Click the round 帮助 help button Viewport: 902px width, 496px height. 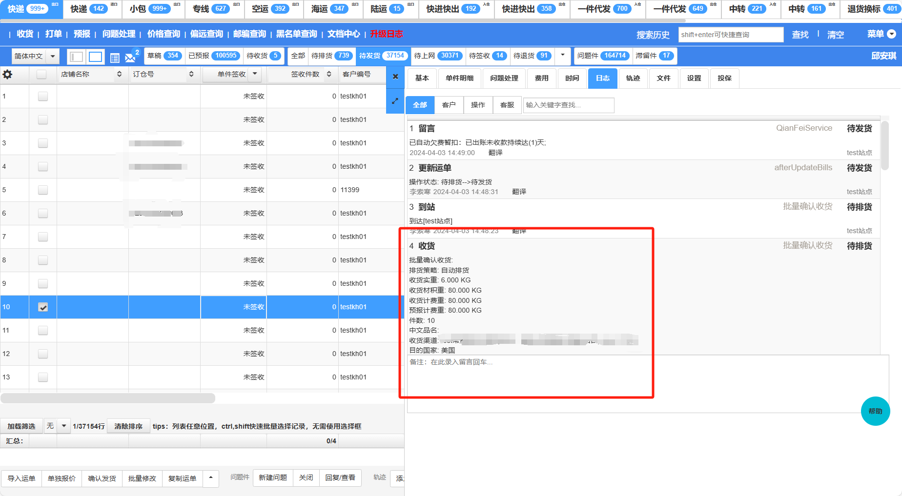[875, 411]
